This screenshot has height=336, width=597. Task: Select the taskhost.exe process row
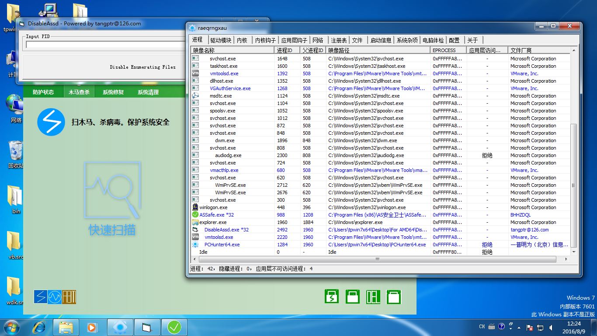pyautogui.click(x=381, y=66)
